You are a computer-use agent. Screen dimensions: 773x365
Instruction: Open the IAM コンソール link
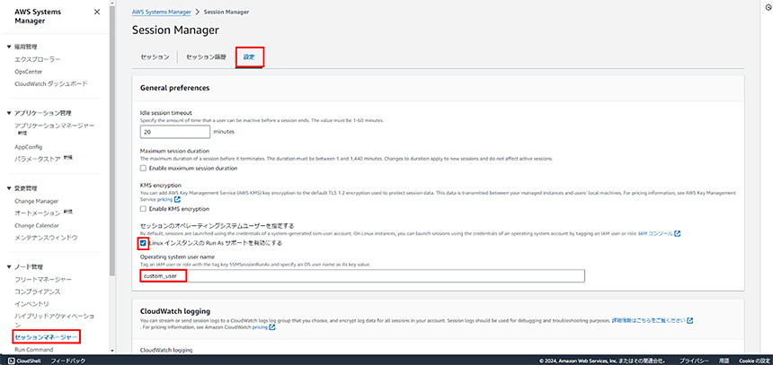(x=655, y=233)
